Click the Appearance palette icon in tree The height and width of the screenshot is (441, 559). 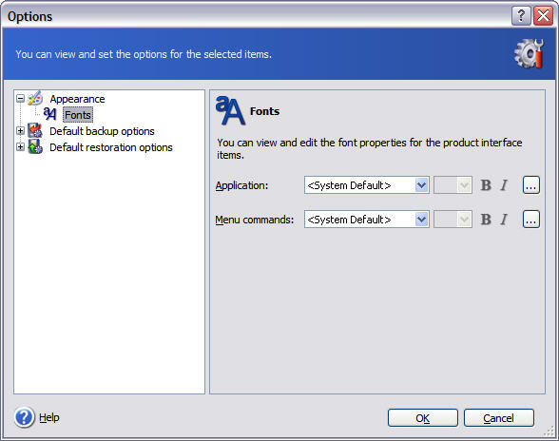point(35,99)
